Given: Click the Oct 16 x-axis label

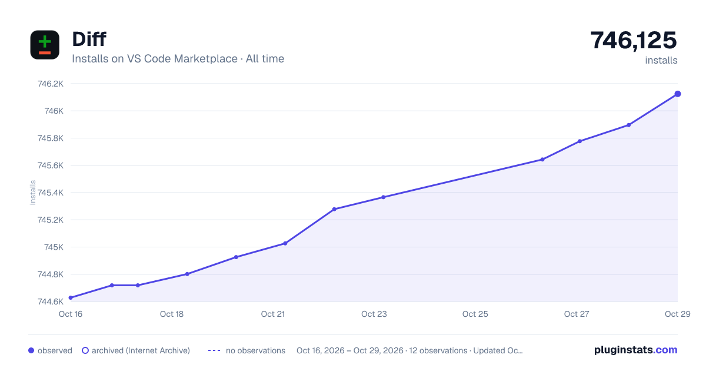Looking at the screenshot, I should 71,314.
